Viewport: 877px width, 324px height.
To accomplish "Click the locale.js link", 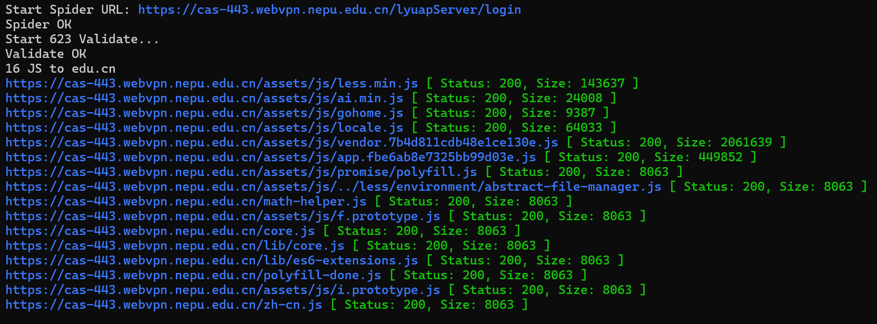I will (204, 128).
